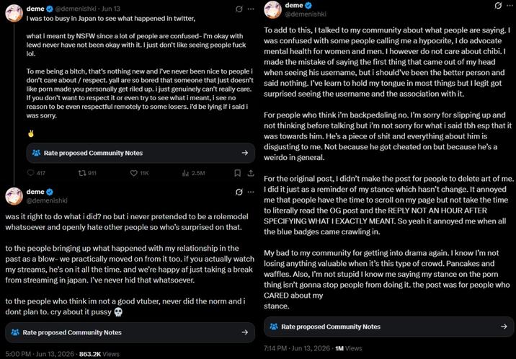Open deme avatar on first post

tap(14, 14)
